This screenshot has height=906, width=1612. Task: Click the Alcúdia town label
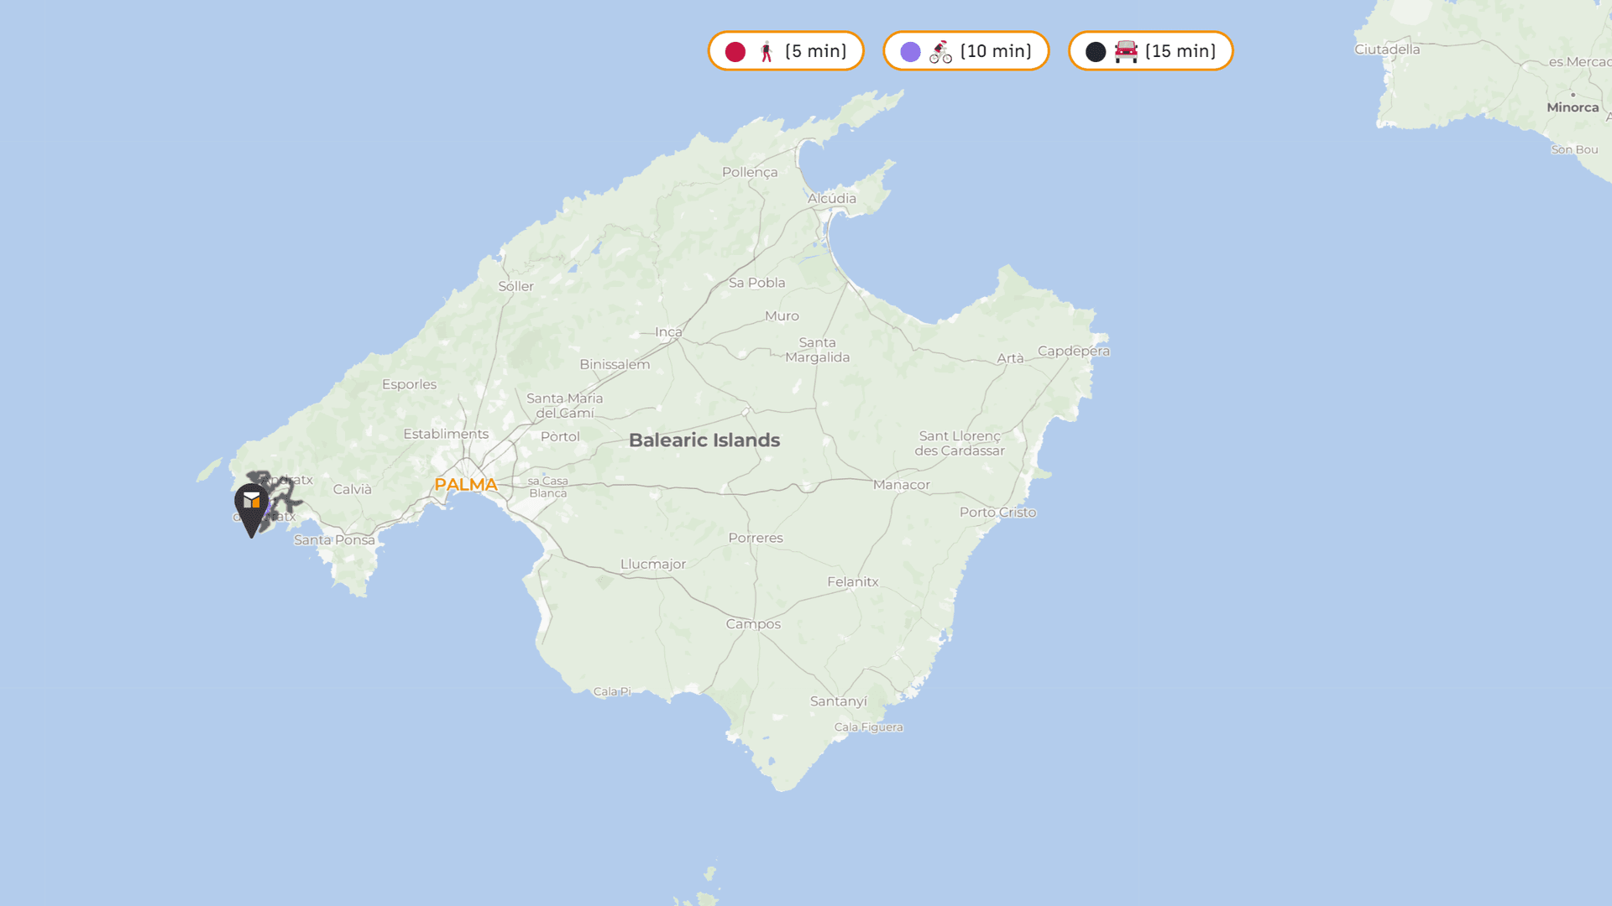(x=832, y=198)
